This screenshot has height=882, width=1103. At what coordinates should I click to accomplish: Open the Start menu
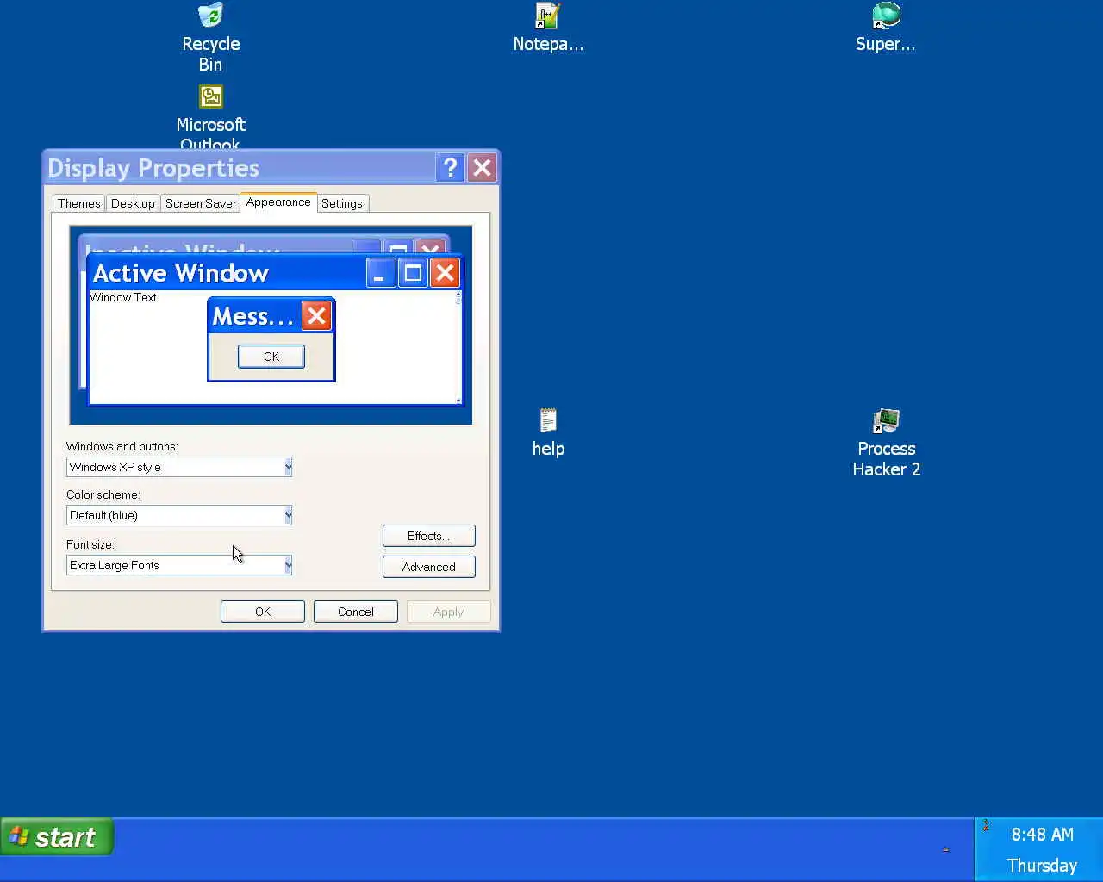(57, 836)
